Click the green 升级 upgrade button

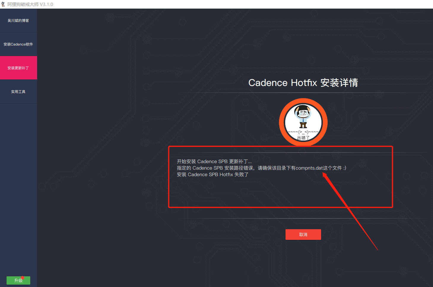coord(18,280)
